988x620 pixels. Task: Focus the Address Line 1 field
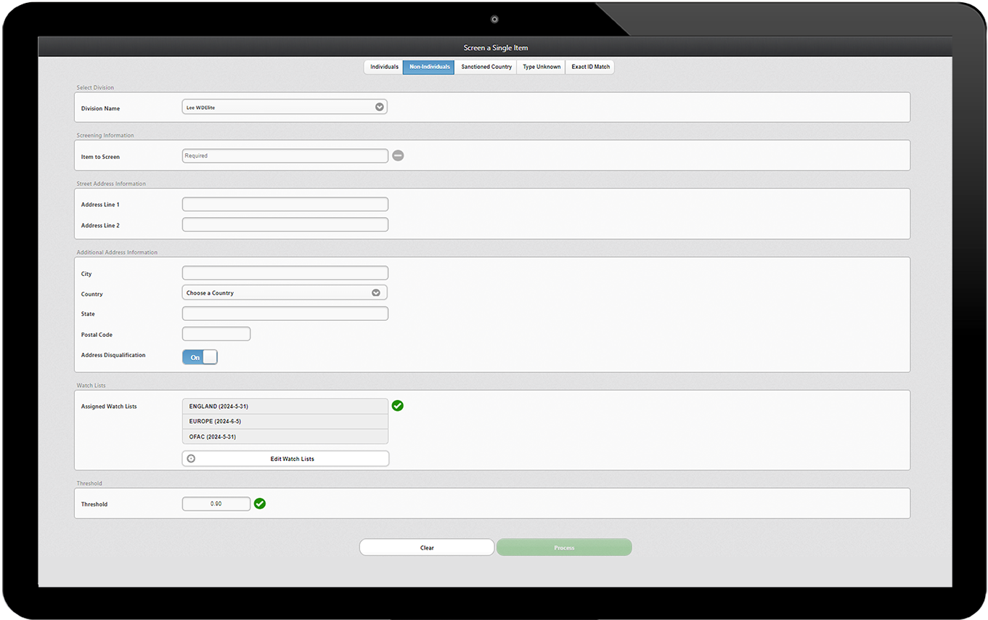(285, 205)
